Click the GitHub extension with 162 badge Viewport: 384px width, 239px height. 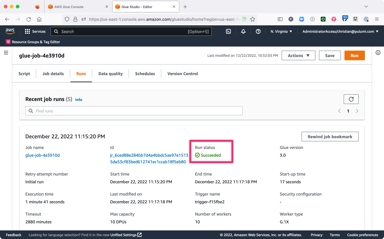coord(345,19)
